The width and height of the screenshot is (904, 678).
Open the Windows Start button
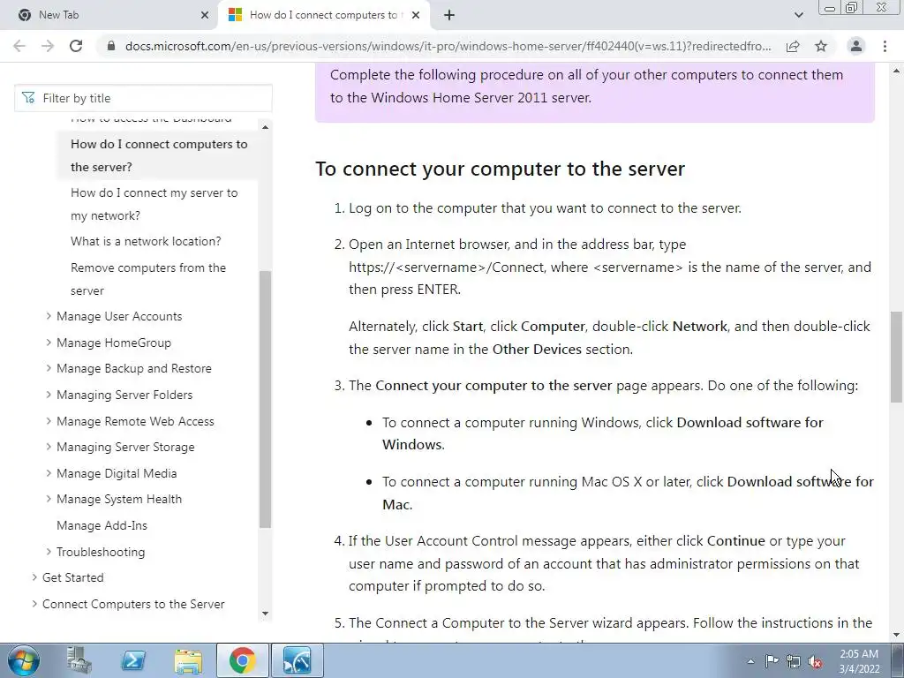click(24, 660)
